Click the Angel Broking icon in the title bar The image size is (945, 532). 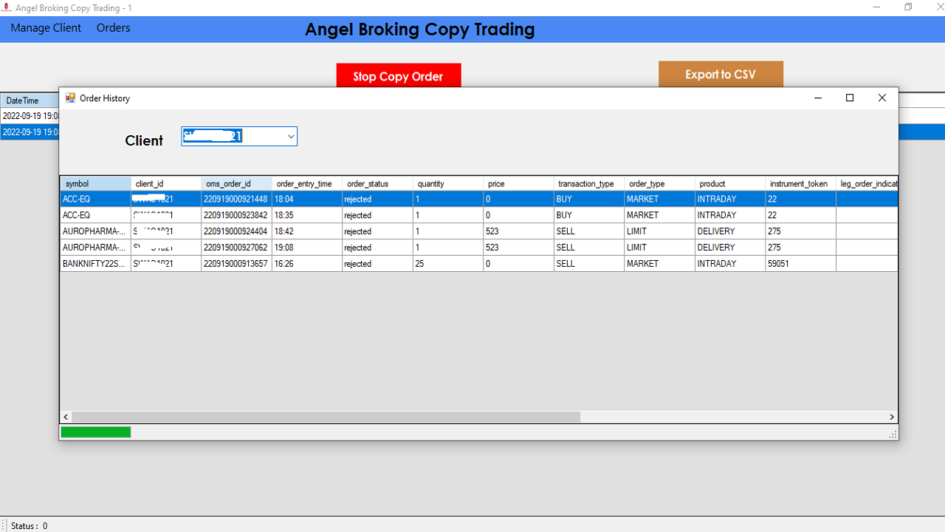point(7,7)
